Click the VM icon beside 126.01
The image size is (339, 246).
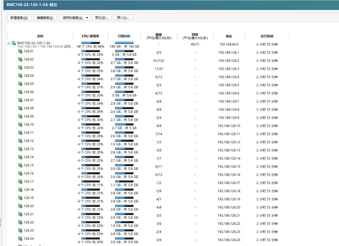(x=20, y=51)
